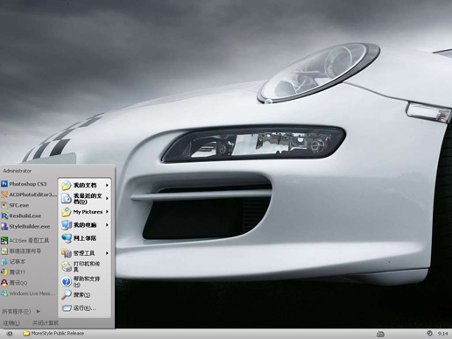Viewport: 452px width, 339px height.
Task: Launch 腾讯QQ via the penguin icon
Action: pyautogui.click(x=4, y=283)
